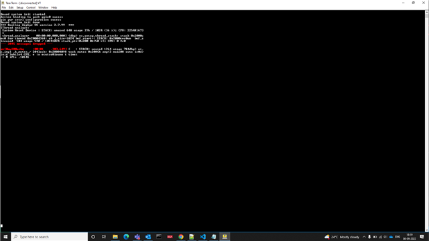Open the Help menu

(54, 7)
